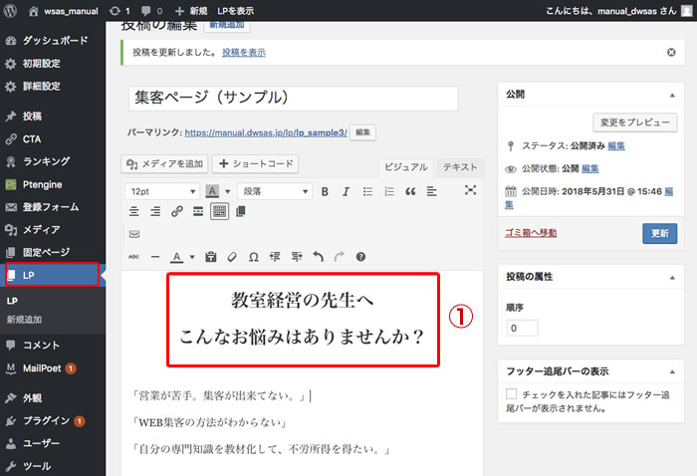
Task: Click the 順序 order input field
Action: [x=522, y=328]
